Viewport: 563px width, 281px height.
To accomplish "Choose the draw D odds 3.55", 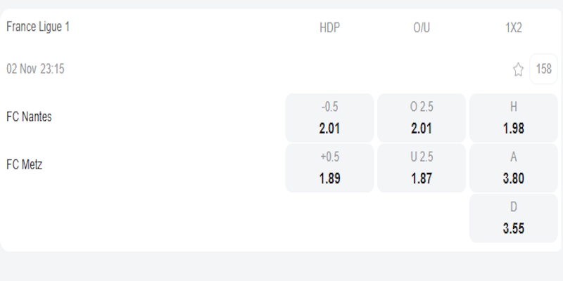I will 513,218.
